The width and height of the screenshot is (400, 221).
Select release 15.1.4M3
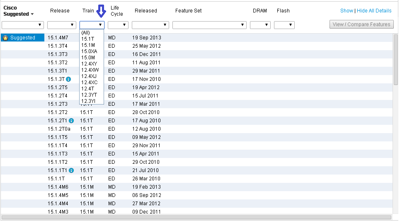click(58, 212)
